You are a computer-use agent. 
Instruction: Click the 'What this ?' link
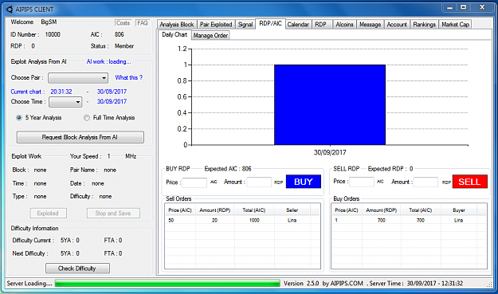click(128, 77)
